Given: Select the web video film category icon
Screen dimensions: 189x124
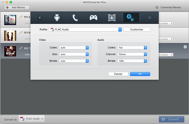Looking at the screenshot, I should (x=112, y=18).
